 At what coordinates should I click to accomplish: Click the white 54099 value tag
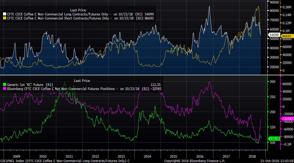(x=273, y=35)
